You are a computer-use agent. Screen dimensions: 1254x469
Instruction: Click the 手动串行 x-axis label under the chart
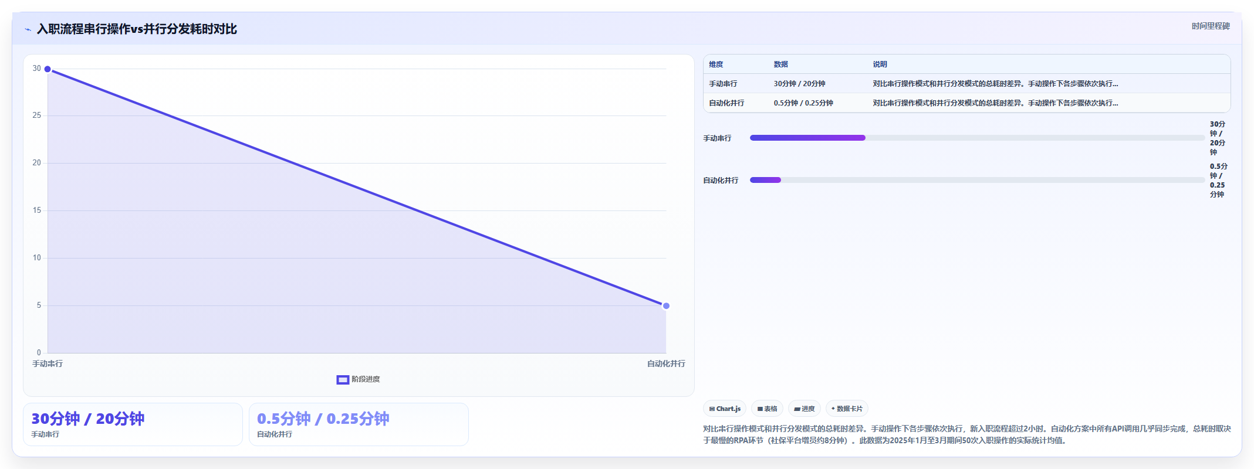pos(48,364)
